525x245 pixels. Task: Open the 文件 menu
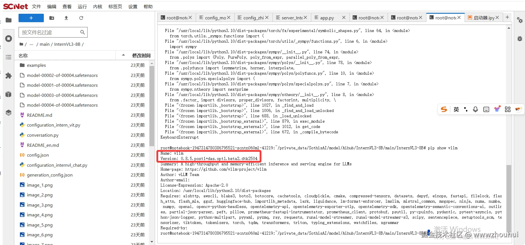[x=37, y=6]
